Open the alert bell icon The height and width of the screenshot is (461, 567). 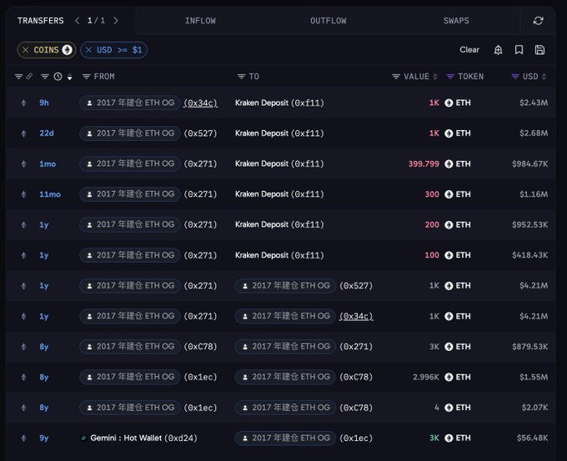point(498,50)
